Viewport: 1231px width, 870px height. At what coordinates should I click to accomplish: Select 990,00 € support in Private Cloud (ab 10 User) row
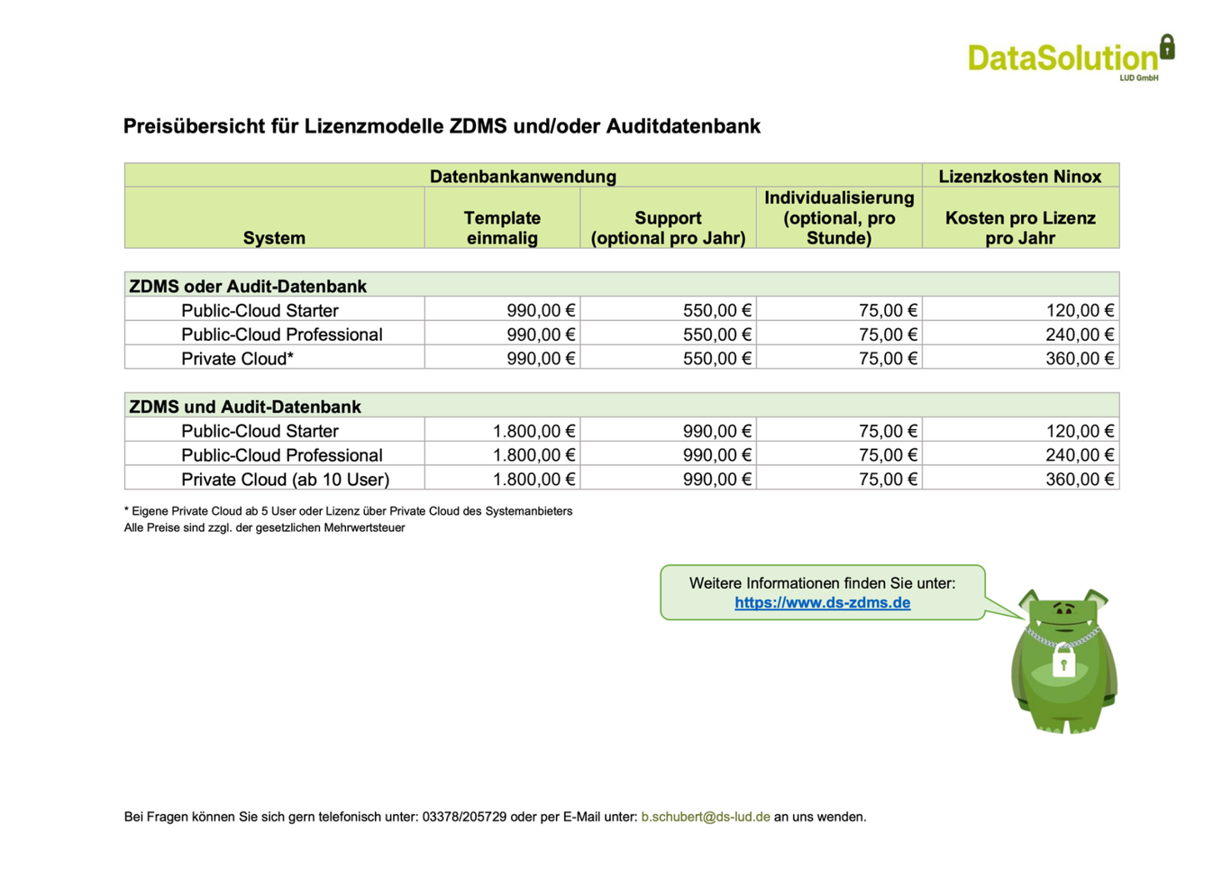pos(716,480)
